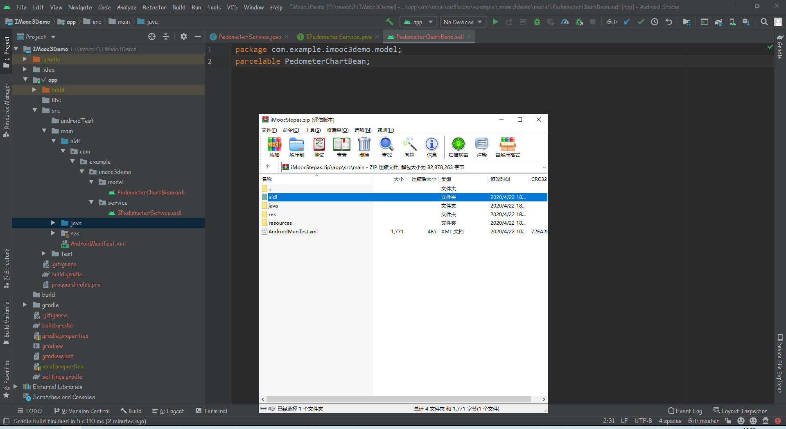Click the archive window horizontal scrollbar
Viewport: 786px width, 429px height.
pos(398,399)
